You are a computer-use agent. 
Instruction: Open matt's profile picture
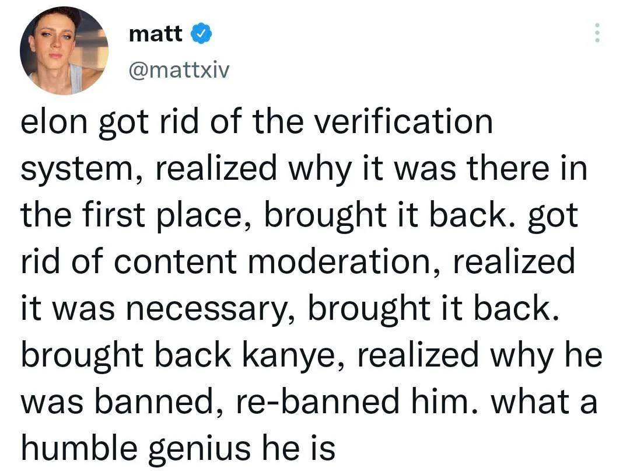[64, 50]
